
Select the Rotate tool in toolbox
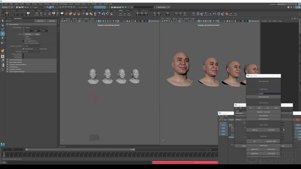click(2, 38)
